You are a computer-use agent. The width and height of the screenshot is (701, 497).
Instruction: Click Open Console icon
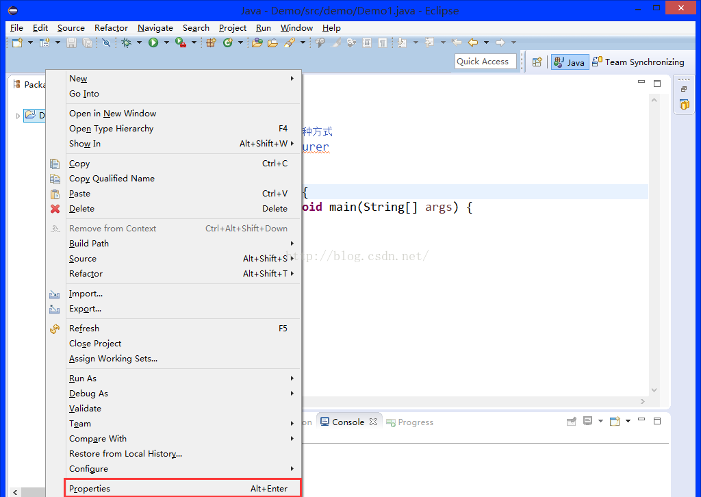615,421
